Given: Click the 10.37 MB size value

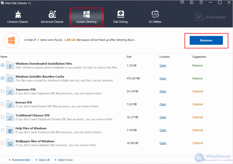Looking at the screenshot, I should (133, 117).
